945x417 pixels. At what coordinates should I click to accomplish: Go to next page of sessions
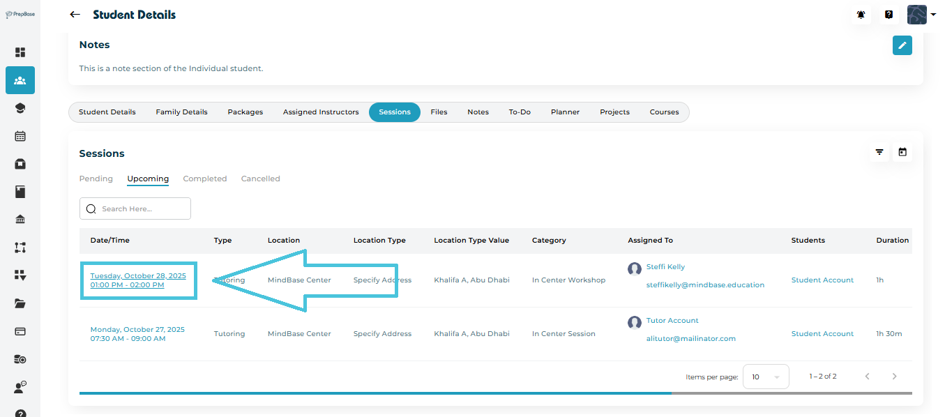pos(894,377)
